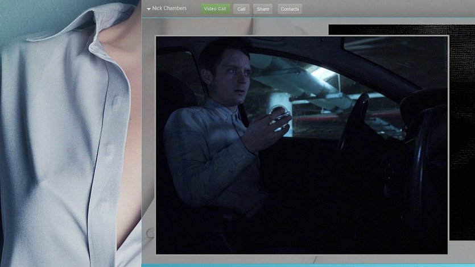The height and width of the screenshot is (267, 475).
Task: Click the cyan bar at the screen bottom
Action: [307, 265]
